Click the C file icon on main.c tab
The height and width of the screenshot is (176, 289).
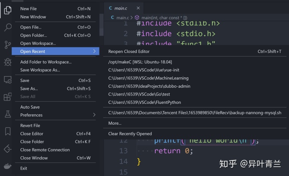pyautogui.click(x=110, y=8)
